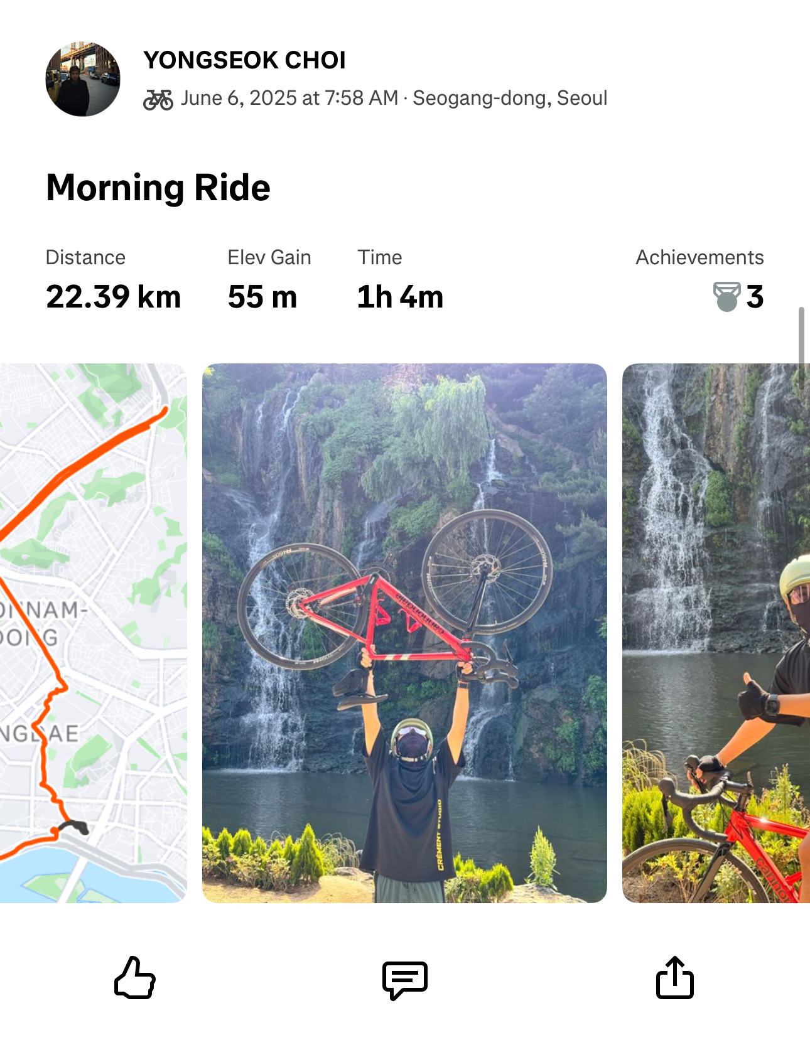Click the achievements count number 3

[755, 297]
